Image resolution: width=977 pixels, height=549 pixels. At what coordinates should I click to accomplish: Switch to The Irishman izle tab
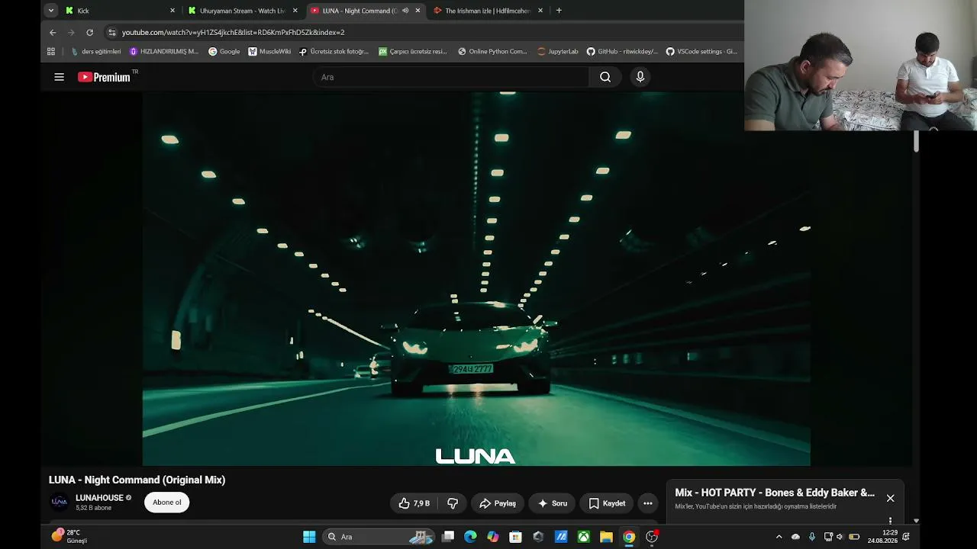tap(487, 11)
